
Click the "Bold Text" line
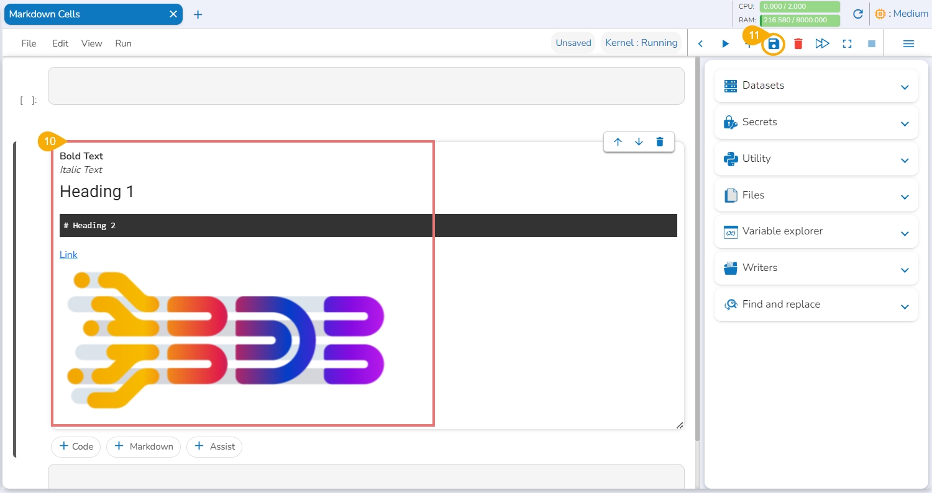click(81, 156)
